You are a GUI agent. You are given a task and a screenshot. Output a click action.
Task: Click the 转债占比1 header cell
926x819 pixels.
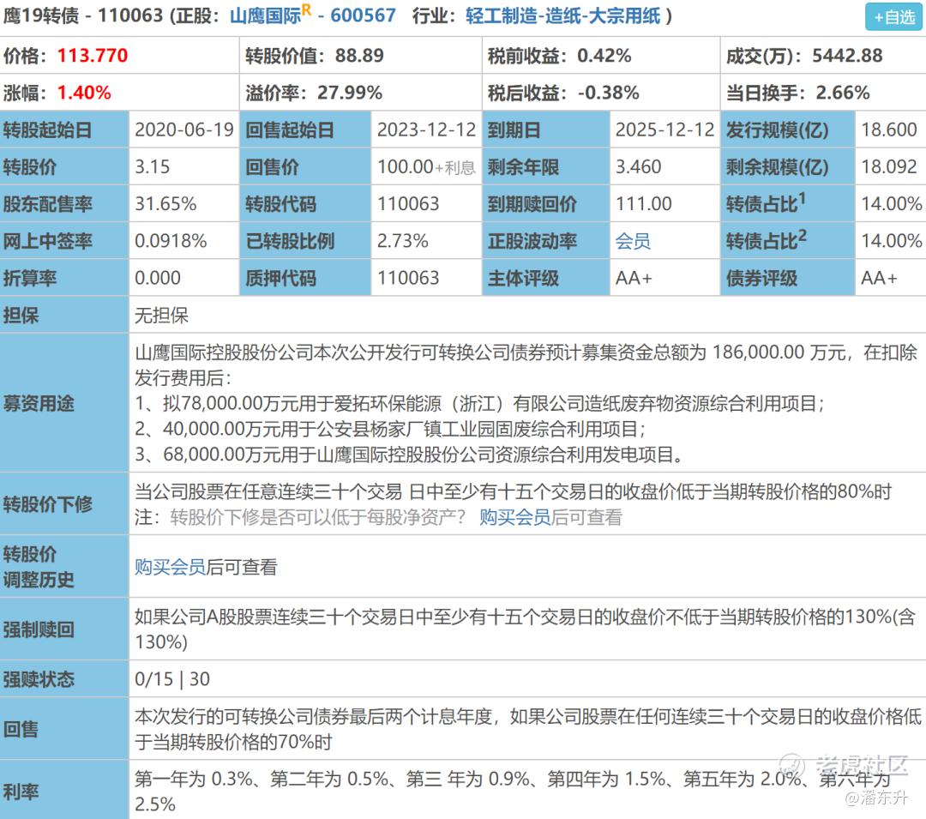pos(787,204)
